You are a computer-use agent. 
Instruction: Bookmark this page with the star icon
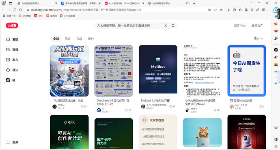221,10
